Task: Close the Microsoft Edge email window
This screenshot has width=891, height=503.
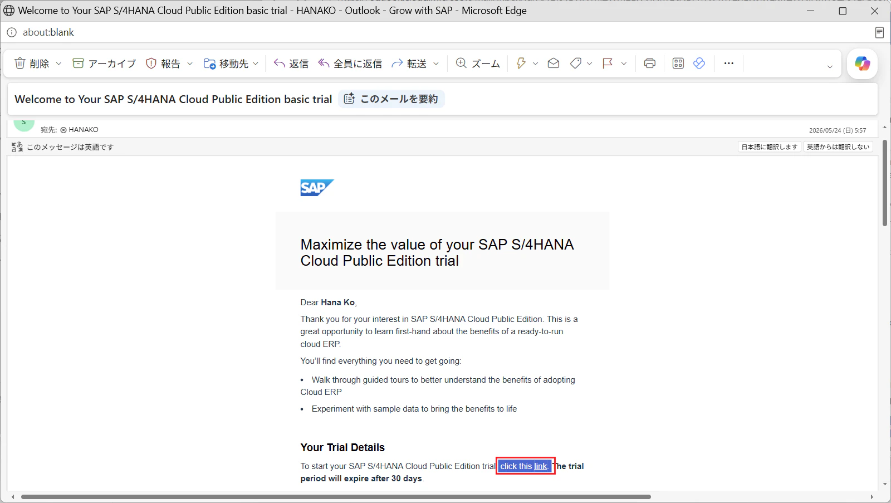Action: tap(874, 11)
